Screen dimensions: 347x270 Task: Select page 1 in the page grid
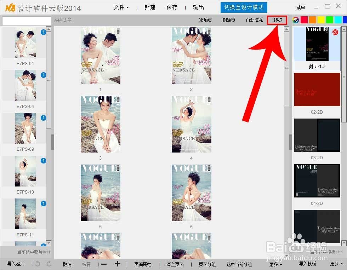[101, 56]
